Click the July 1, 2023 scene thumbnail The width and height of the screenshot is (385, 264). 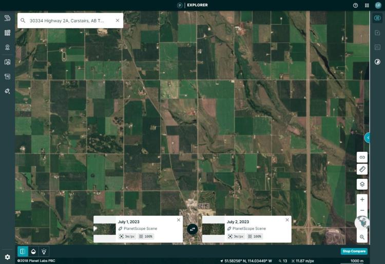(105, 229)
